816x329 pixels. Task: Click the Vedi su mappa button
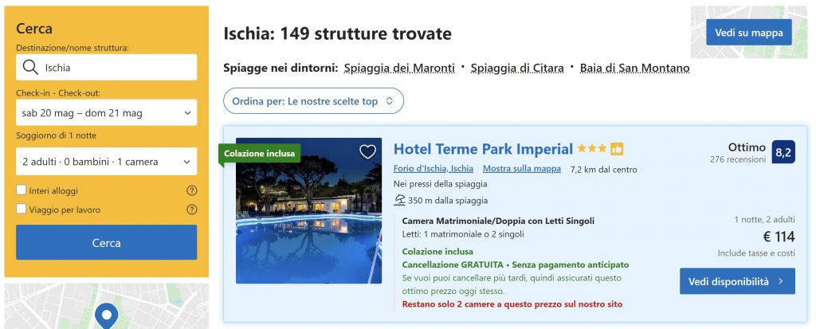click(x=748, y=33)
